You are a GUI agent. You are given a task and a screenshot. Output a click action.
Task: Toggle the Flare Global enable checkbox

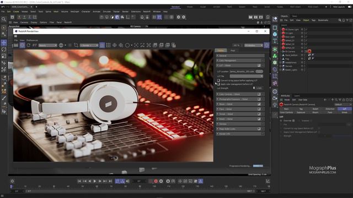point(259,109)
